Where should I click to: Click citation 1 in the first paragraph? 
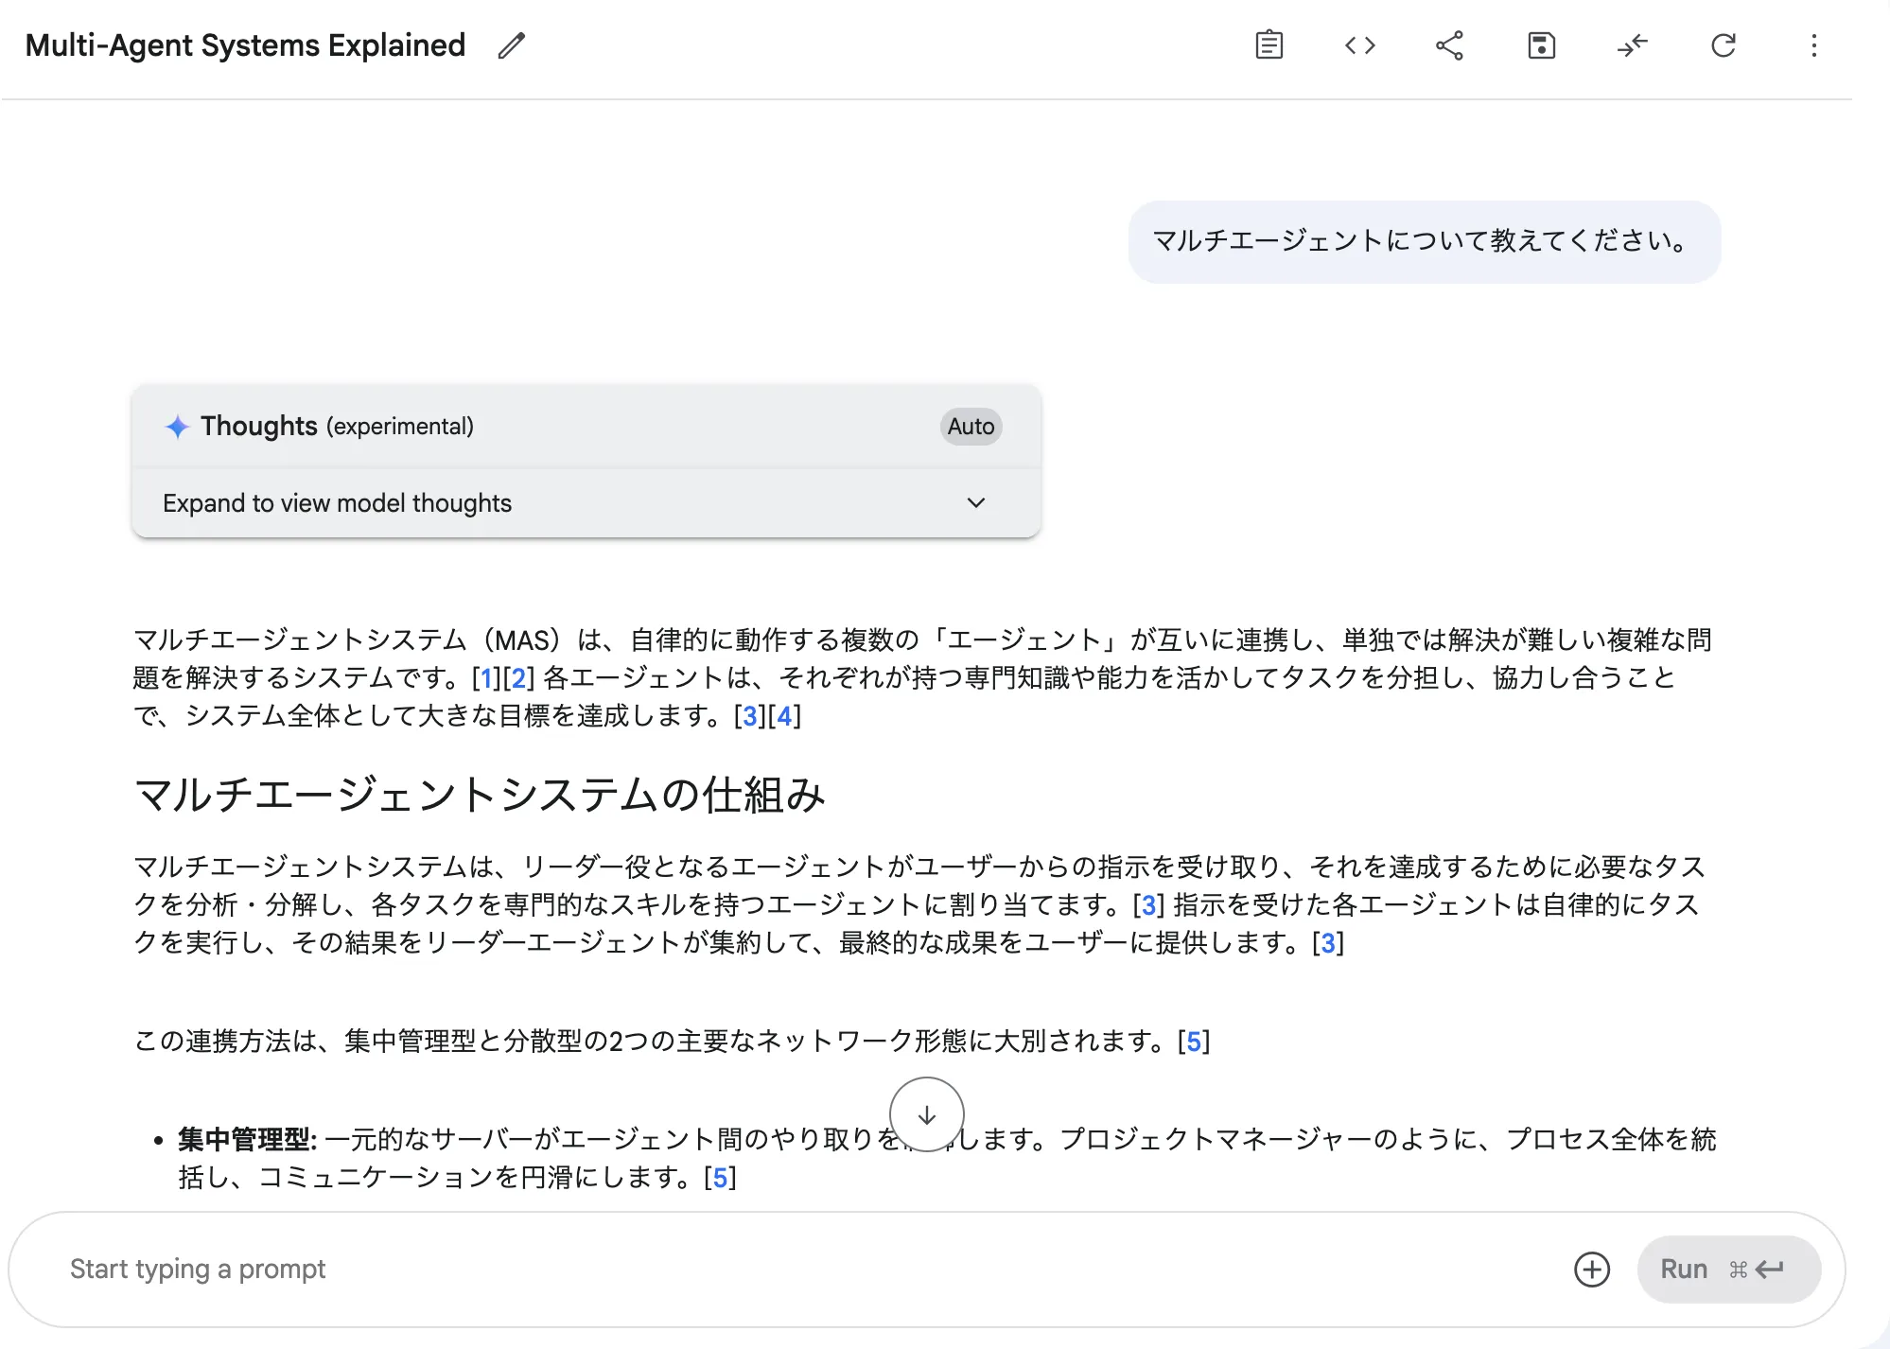[x=486, y=679]
